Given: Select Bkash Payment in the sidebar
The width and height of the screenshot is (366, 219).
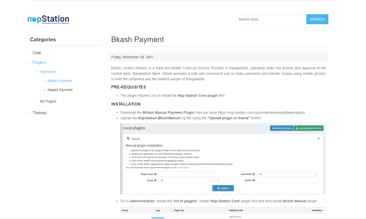Looking at the screenshot, I should [60, 81].
